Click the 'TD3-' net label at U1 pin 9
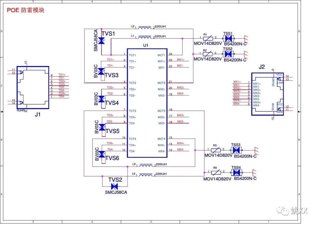Image resolution: width=318 pixels, height=225 pixels. (x=110, y=122)
